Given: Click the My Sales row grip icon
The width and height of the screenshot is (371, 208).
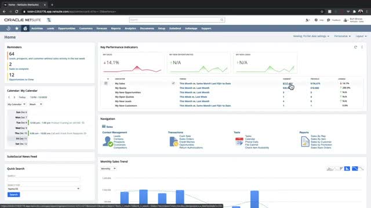Looking at the screenshot, I should tap(106, 83).
